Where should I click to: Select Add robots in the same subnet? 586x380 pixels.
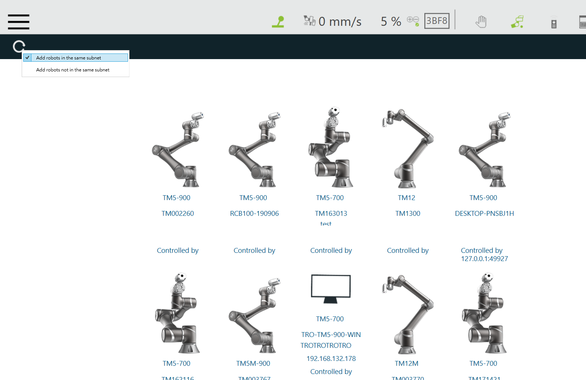tap(76, 58)
